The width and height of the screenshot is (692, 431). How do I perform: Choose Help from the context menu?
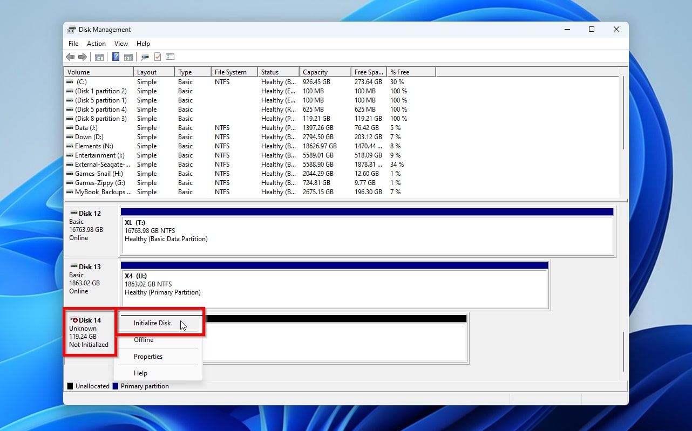159,373
